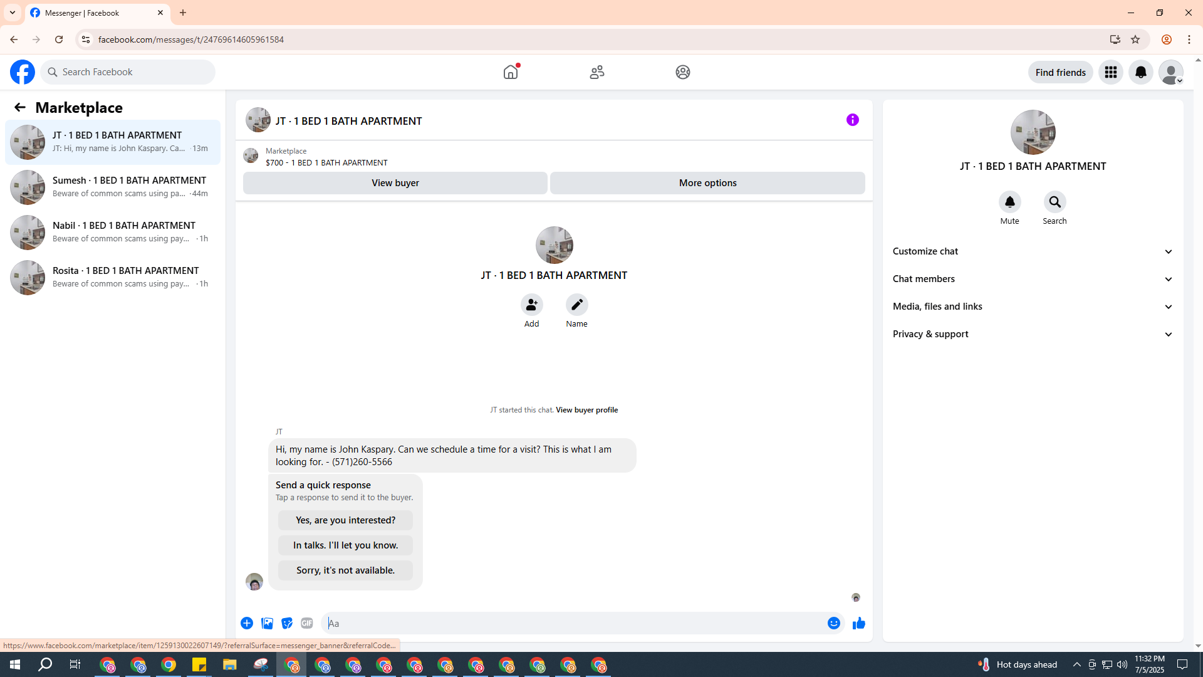Open more actions plus icon
Screen dimensions: 1203x677
pos(247,623)
